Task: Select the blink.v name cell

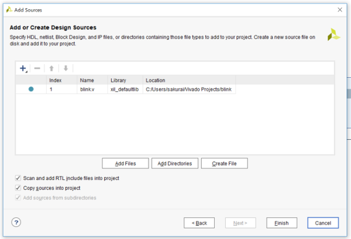Action: click(87, 89)
